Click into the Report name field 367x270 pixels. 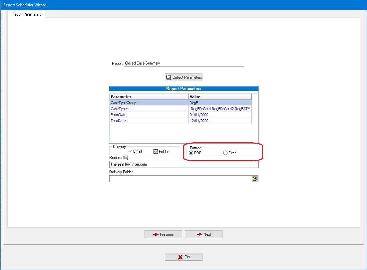click(184, 63)
